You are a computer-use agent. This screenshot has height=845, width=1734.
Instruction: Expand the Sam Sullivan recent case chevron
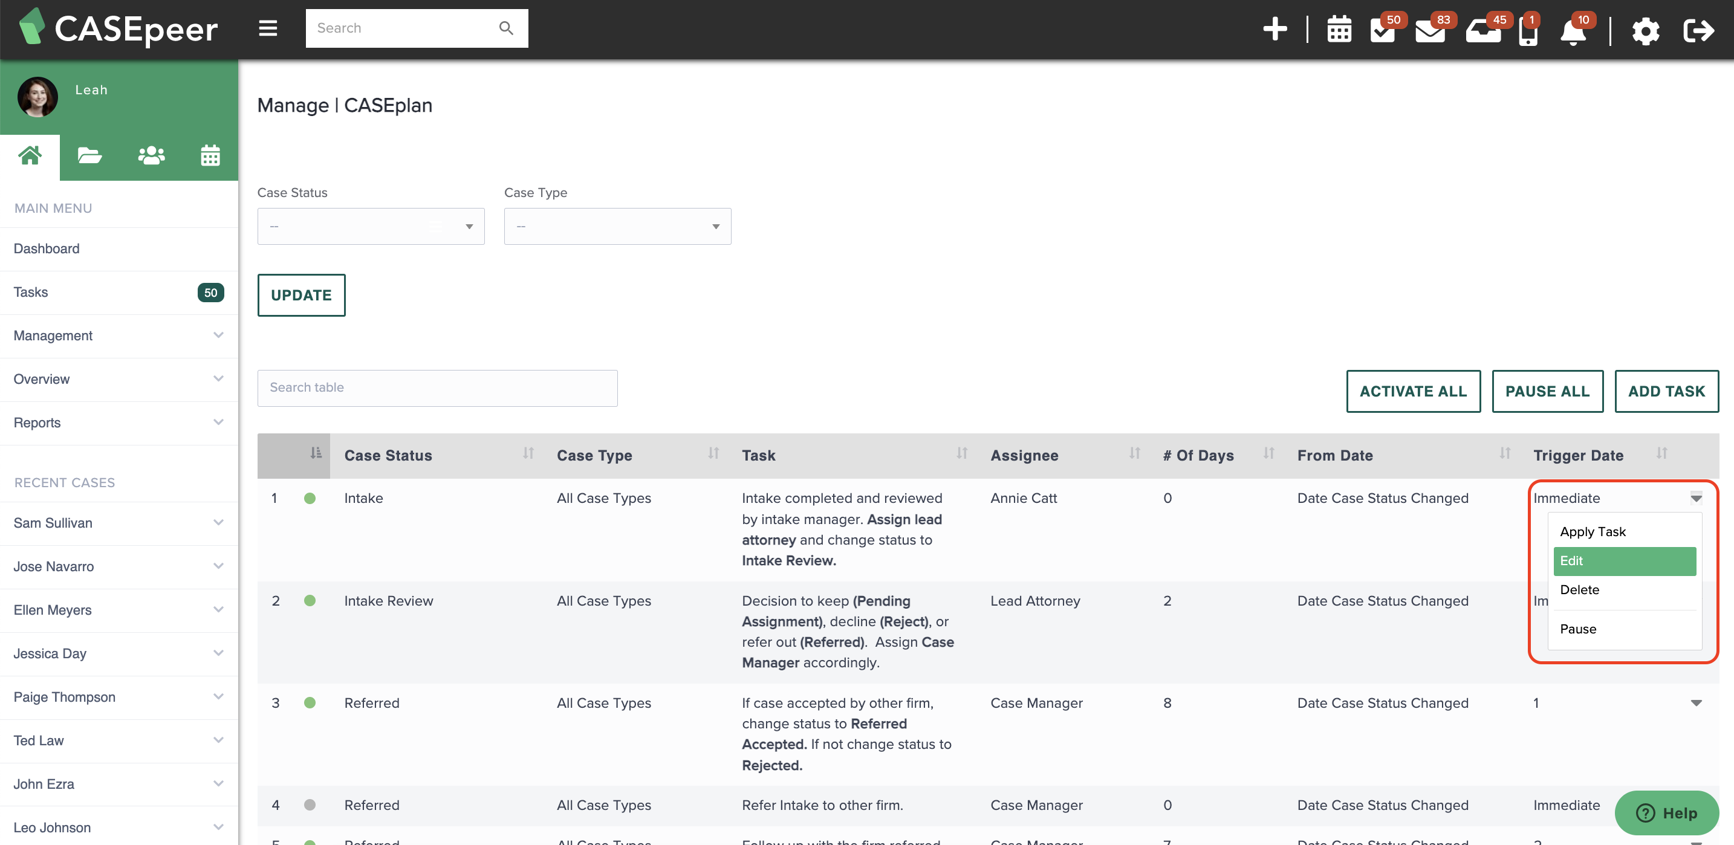(x=218, y=522)
